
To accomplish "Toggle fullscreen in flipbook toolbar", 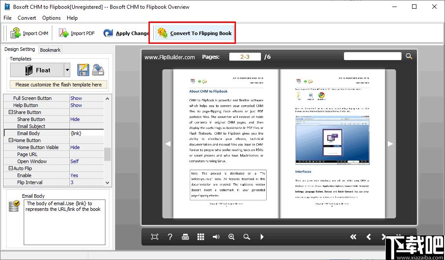I will click(x=155, y=237).
